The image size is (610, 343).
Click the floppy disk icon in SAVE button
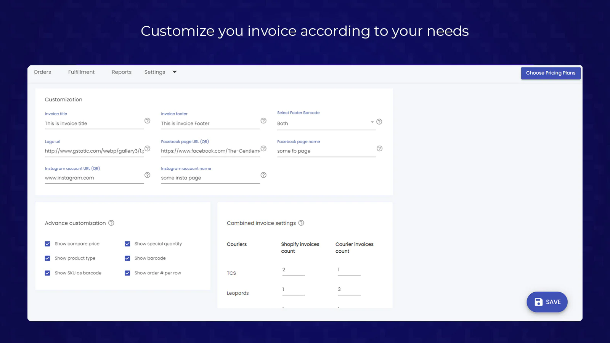pyautogui.click(x=538, y=302)
